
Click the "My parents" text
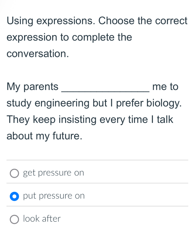pos(33,87)
